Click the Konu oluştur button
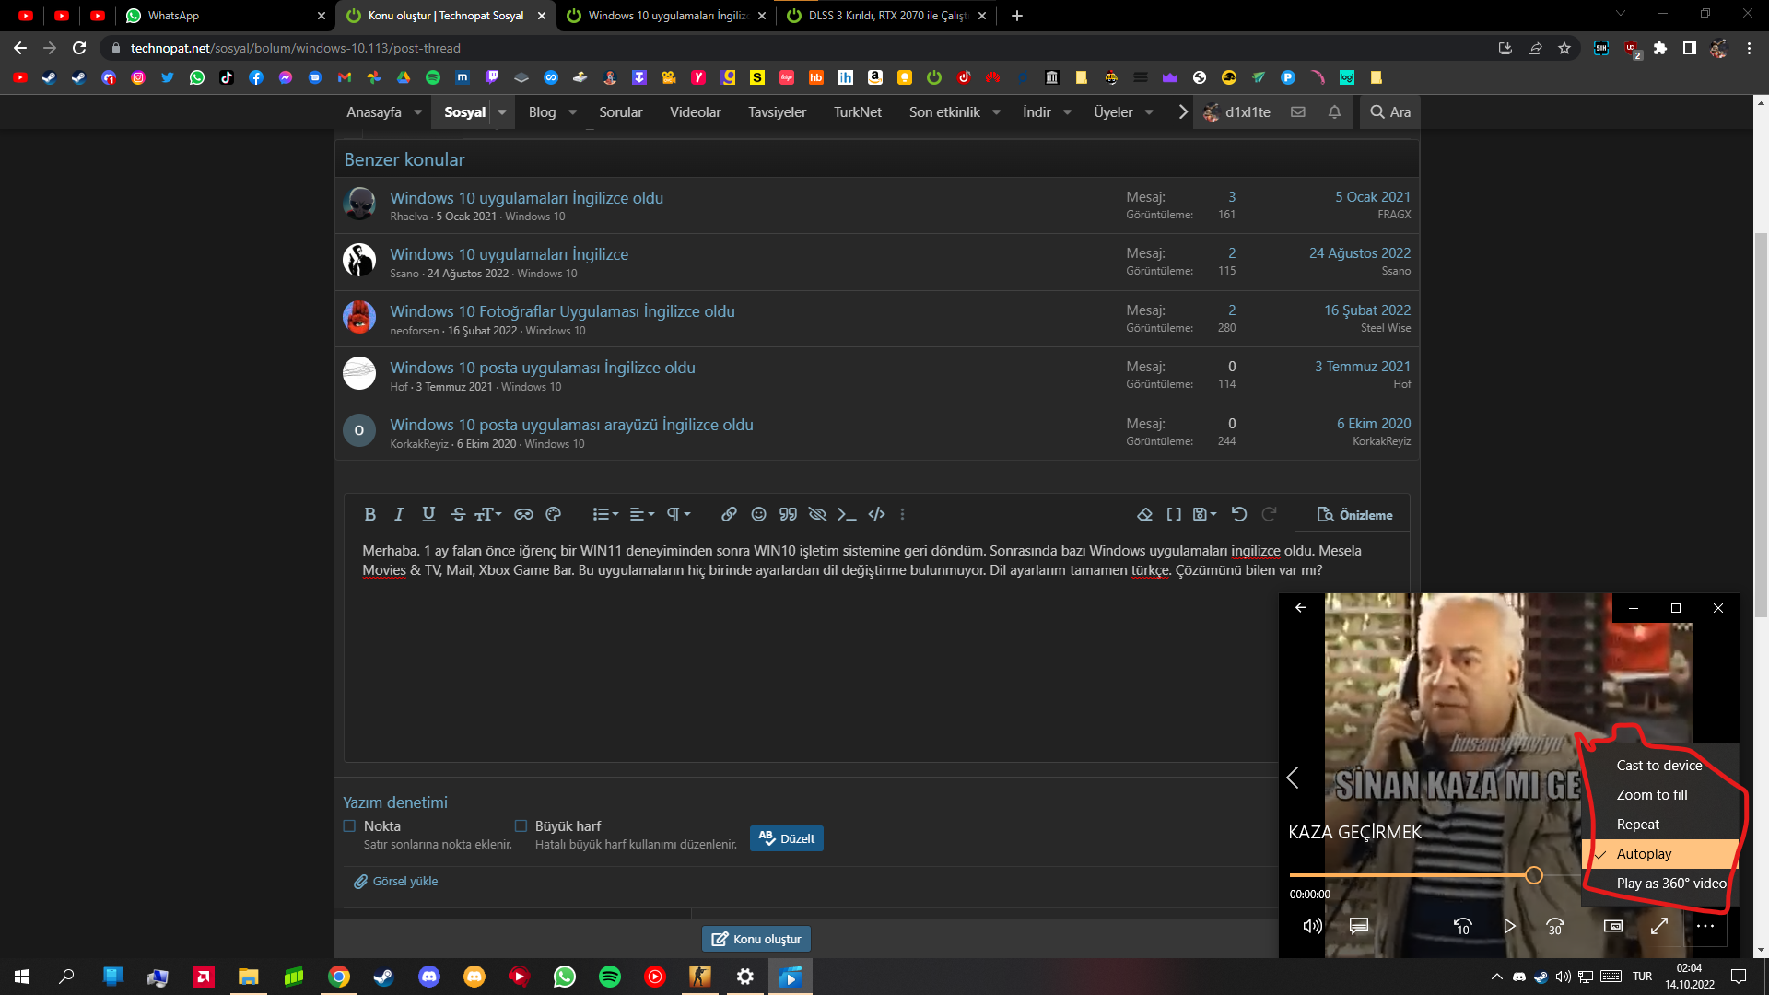 (x=756, y=939)
